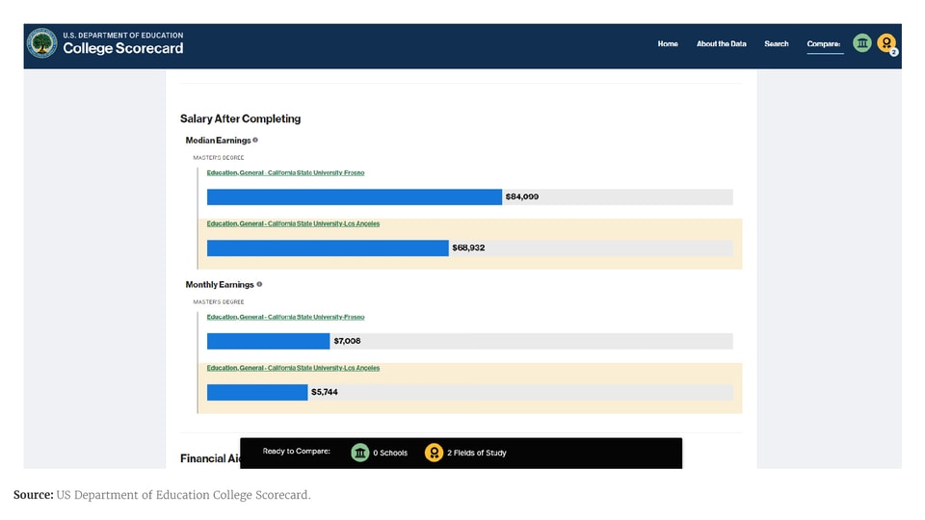Viewport: 925px width, 520px height.
Task: Click the College Scorecard site title
Action: coord(122,48)
